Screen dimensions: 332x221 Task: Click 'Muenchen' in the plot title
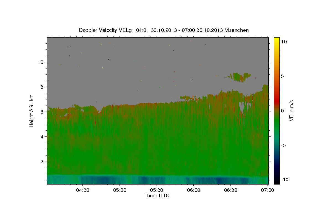[x=237, y=30]
